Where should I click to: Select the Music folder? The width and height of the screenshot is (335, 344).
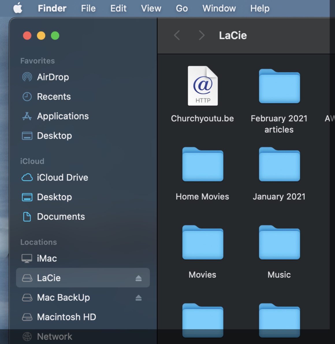279,243
